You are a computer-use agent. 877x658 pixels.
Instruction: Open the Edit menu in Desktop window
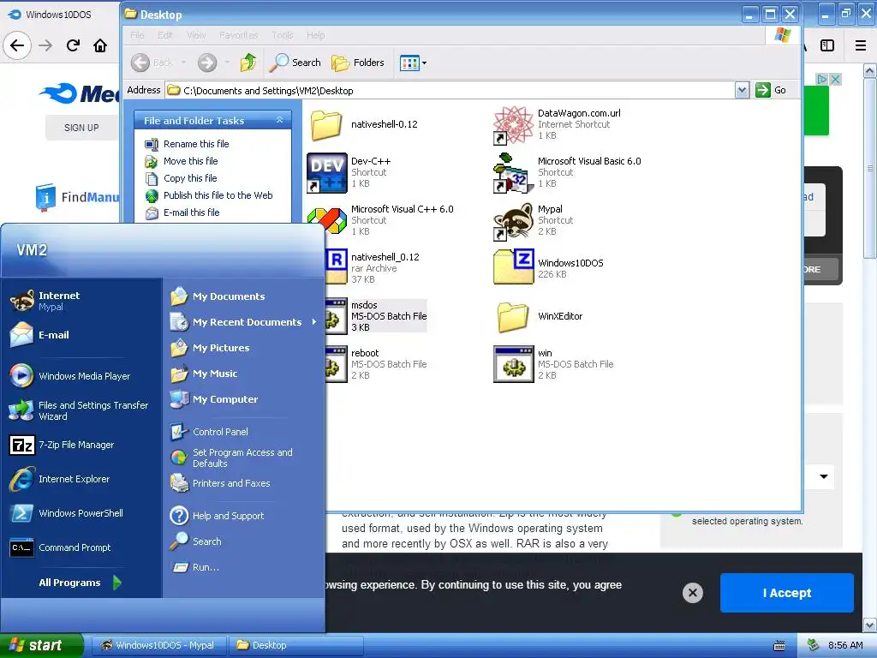[165, 35]
